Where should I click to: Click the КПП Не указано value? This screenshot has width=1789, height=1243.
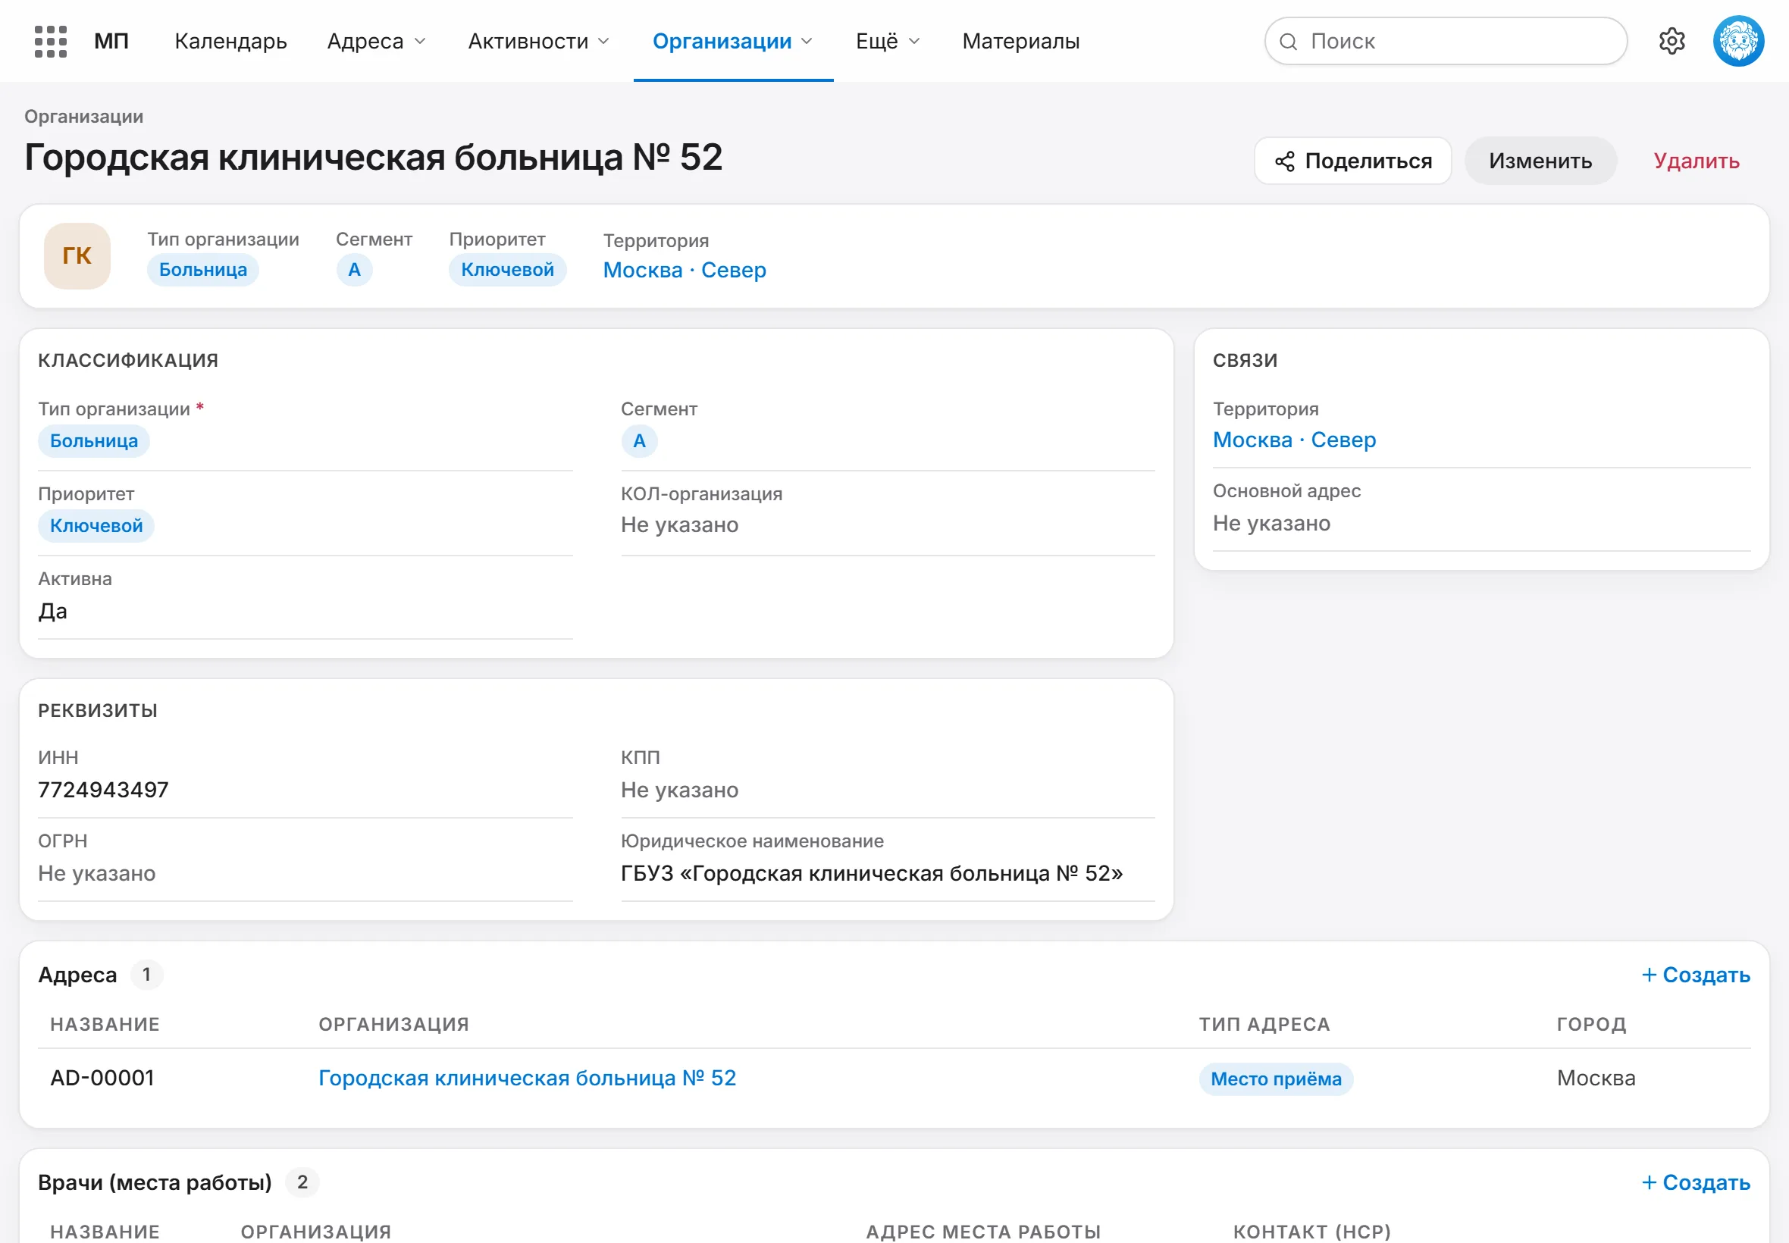click(679, 790)
